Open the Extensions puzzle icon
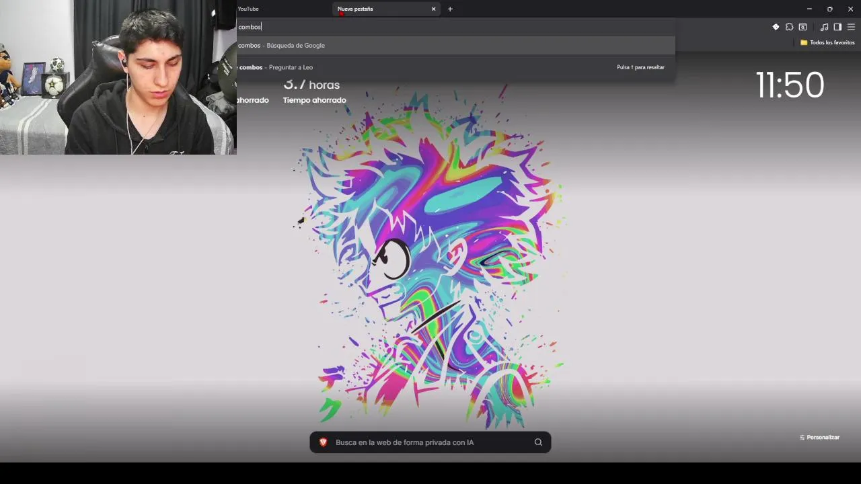This screenshot has height=484, width=861. click(789, 27)
